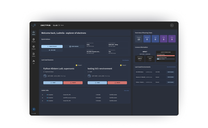
Task: Follow the Go to Jobs link
Action: (126, 91)
